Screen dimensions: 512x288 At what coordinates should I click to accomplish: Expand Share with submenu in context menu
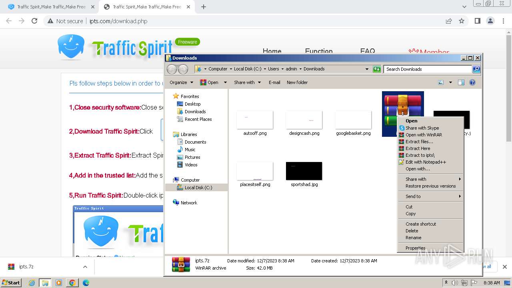pyautogui.click(x=430, y=179)
